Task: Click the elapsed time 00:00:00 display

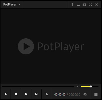Action: tap(60, 94)
